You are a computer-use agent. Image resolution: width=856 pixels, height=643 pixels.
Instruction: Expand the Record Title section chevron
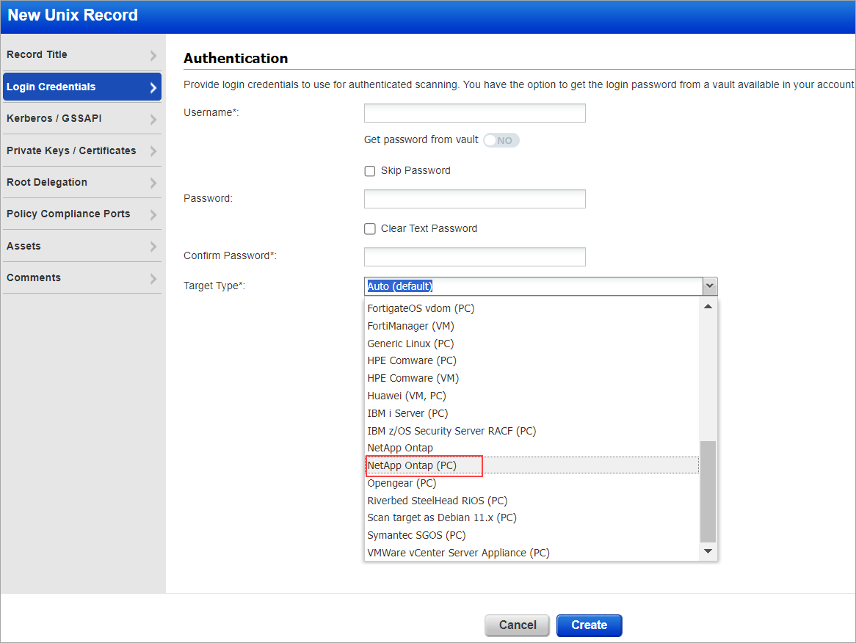(x=153, y=54)
